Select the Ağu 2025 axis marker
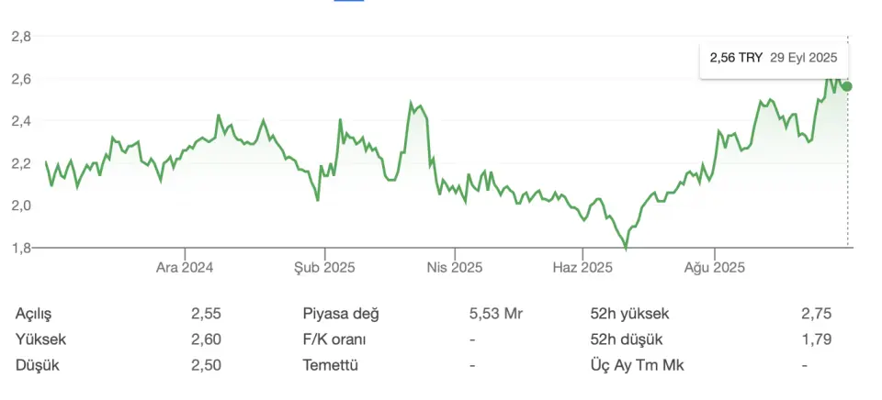The width and height of the screenshot is (882, 400). pyautogui.click(x=715, y=267)
